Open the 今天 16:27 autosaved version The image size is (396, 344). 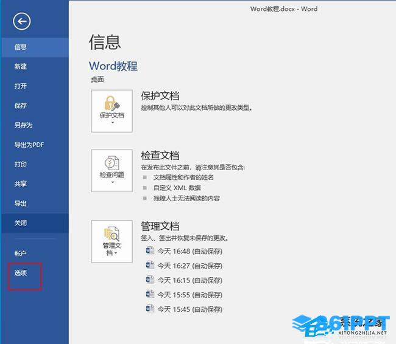pyautogui.click(x=190, y=266)
